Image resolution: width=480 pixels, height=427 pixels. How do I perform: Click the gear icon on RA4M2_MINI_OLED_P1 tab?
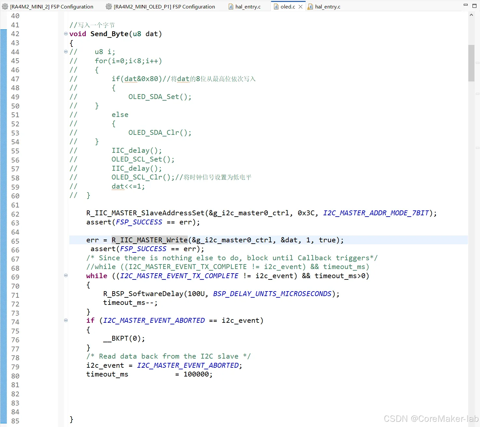click(x=109, y=7)
